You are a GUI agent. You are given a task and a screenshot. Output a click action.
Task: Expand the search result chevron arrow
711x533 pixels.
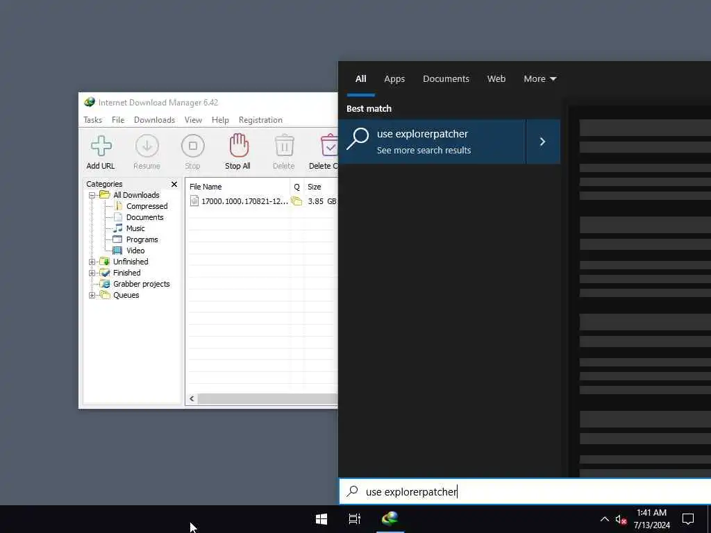click(543, 142)
